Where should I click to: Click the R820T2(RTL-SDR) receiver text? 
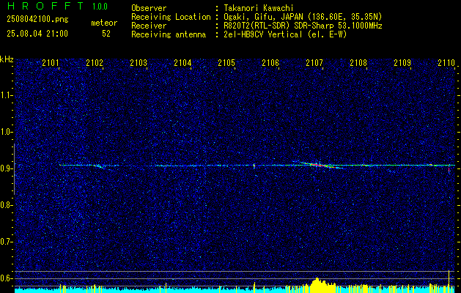click(x=303, y=26)
